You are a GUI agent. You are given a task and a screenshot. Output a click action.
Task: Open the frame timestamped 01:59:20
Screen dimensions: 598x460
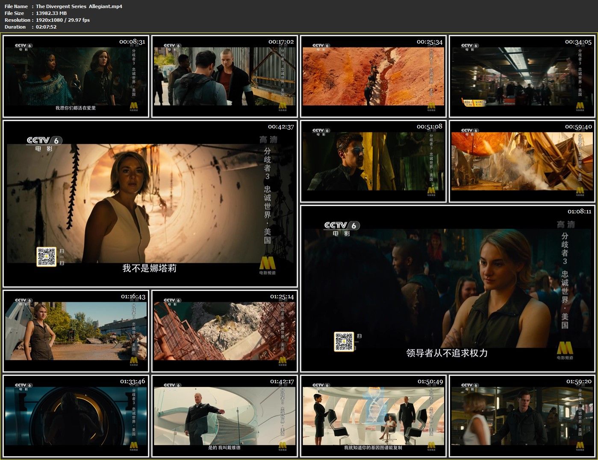coord(522,416)
